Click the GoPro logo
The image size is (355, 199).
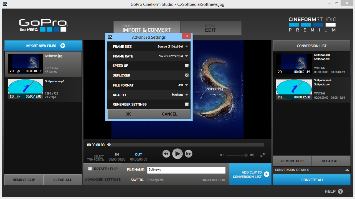click(x=43, y=25)
